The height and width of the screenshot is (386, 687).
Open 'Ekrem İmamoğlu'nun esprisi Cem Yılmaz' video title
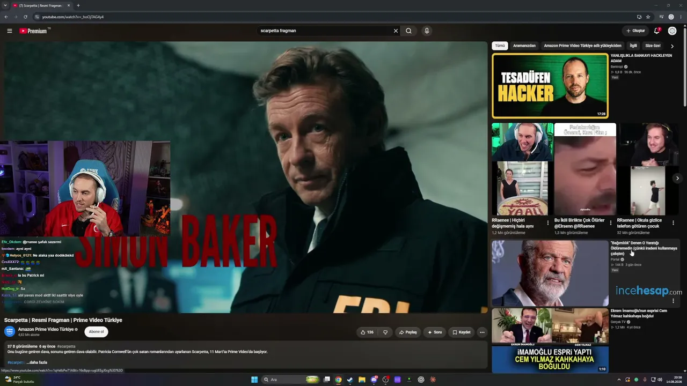point(639,313)
